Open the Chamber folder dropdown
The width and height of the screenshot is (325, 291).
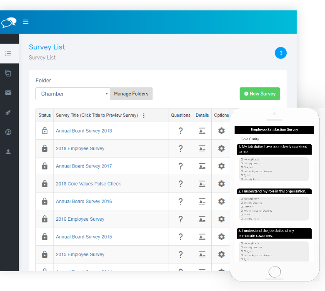(72, 94)
